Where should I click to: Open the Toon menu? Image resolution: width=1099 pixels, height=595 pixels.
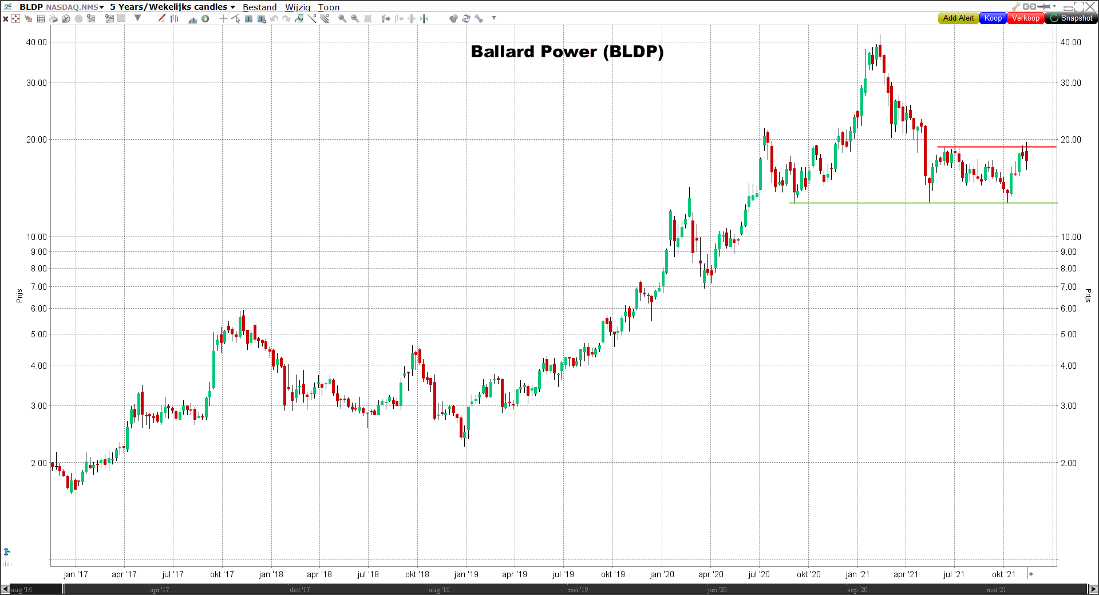[x=329, y=7]
